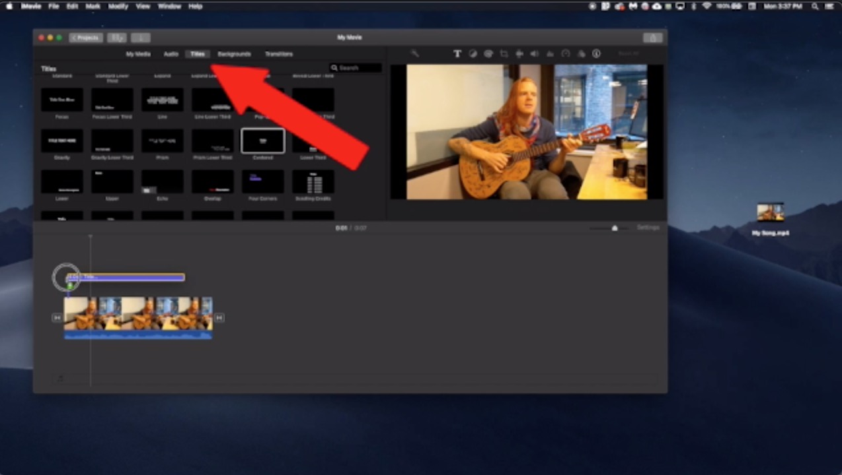
Task: Open the Window menu in the menu bar
Action: click(x=169, y=6)
